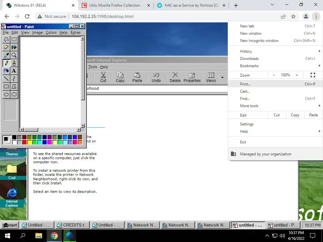Image resolution: width=323 pixels, height=242 pixels.
Task: Open the Extras menu in Paint
Action: coord(75,32)
